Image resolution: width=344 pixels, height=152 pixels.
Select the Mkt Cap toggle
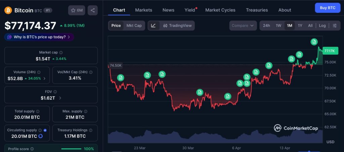click(134, 25)
